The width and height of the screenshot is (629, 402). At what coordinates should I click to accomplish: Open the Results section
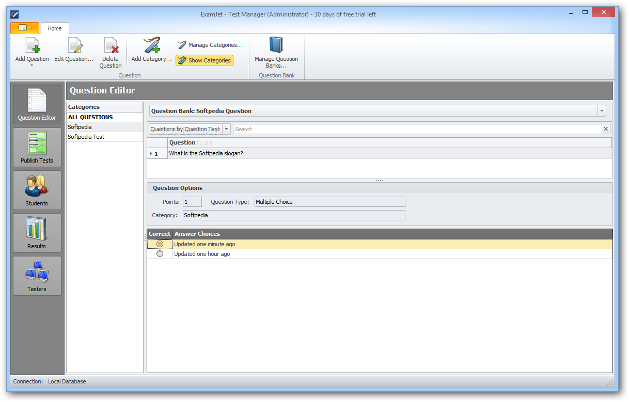[x=37, y=233]
